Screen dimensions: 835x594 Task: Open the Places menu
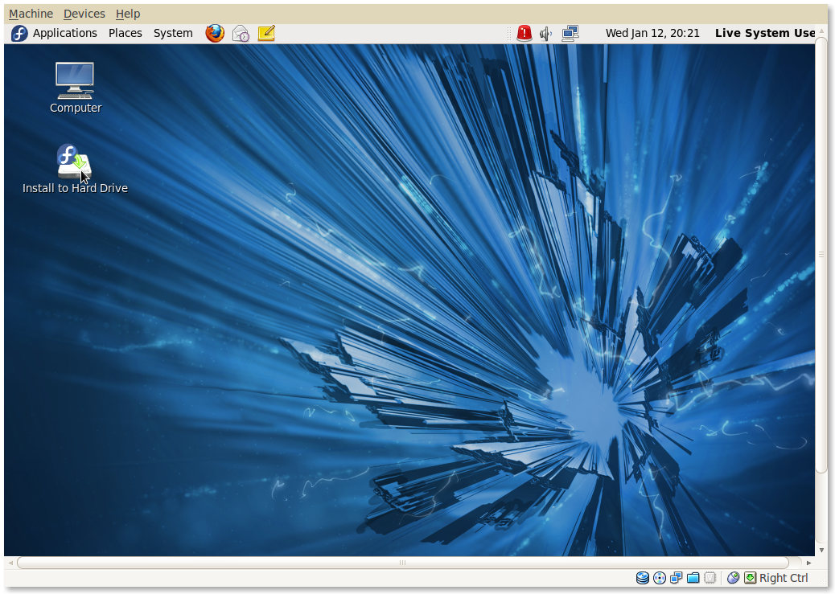(x=125, y=33)
